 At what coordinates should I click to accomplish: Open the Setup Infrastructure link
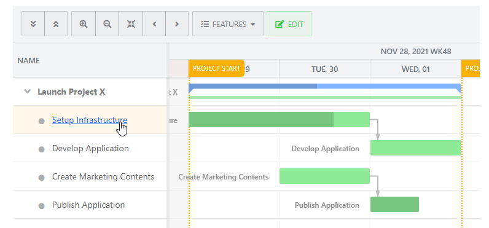pos(90,120)
